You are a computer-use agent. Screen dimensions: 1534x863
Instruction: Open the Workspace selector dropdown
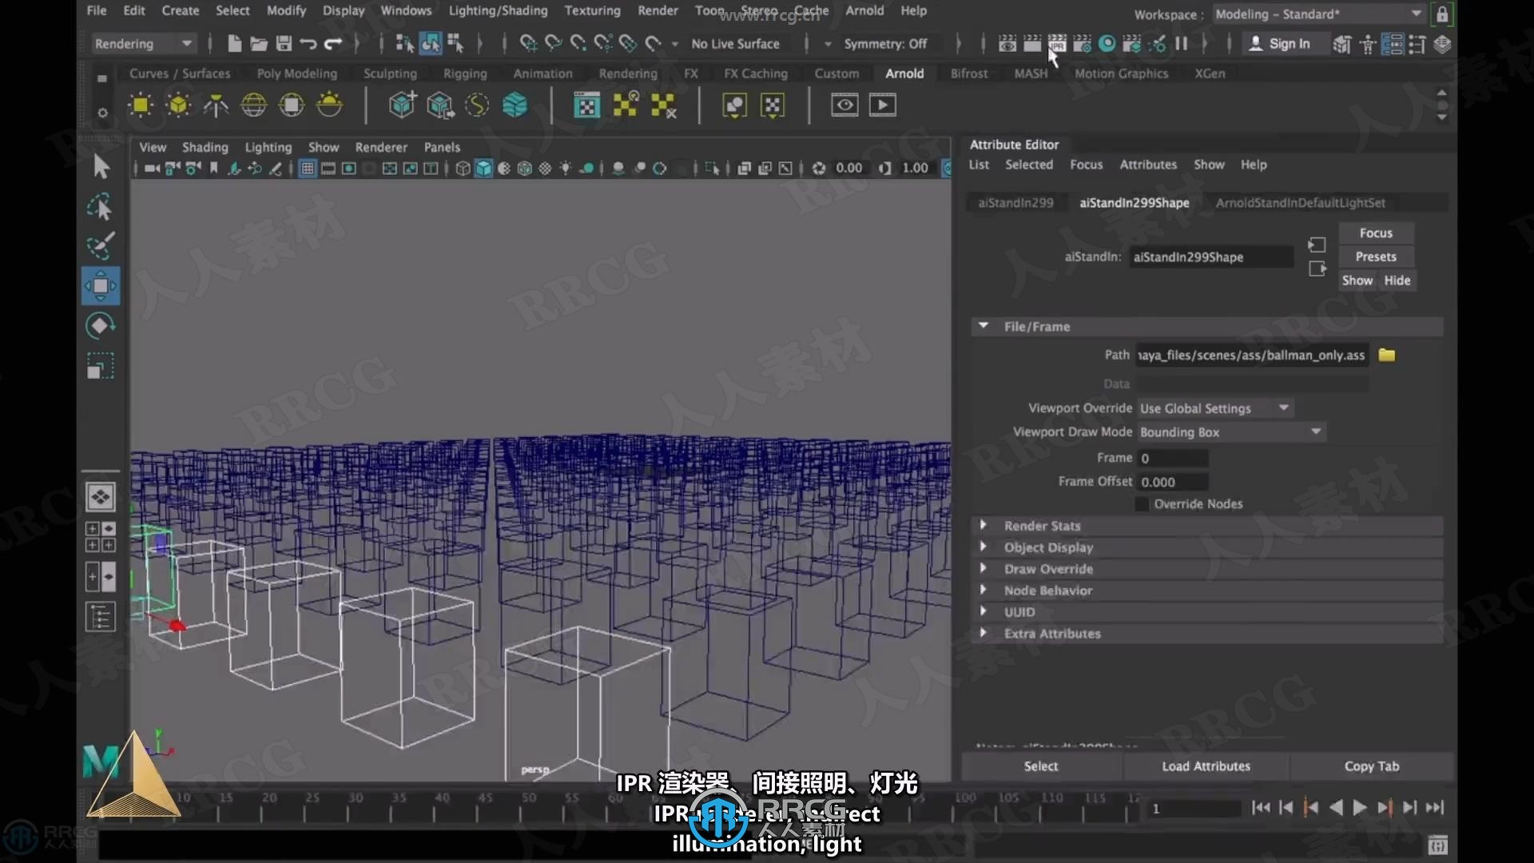(x=1318, y=14)
